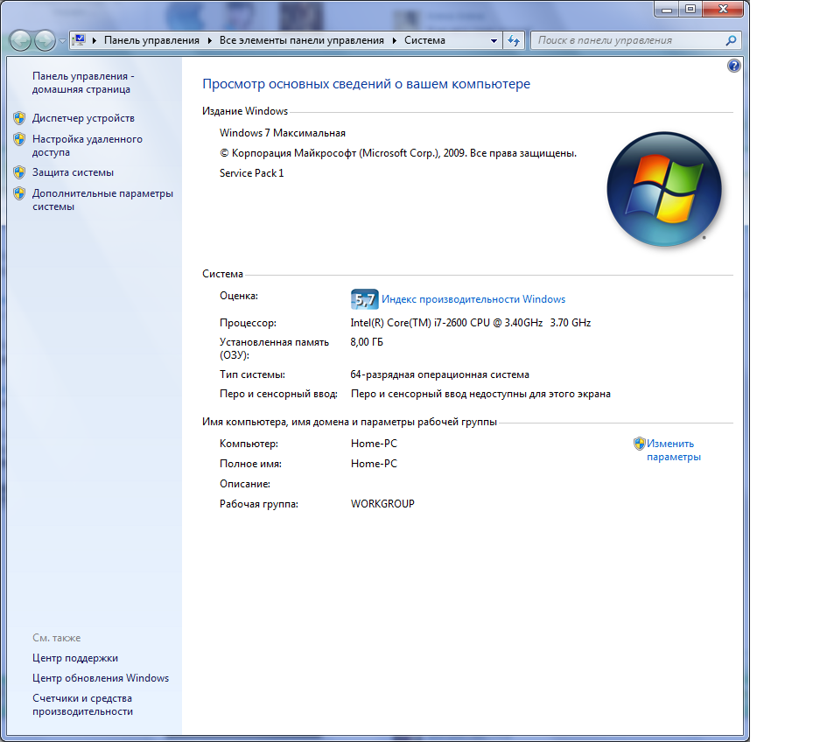Click the computer icon in address bar
The width and height of the screenshot is (820, 742).
pyautogui.click(x=79, y=40)
